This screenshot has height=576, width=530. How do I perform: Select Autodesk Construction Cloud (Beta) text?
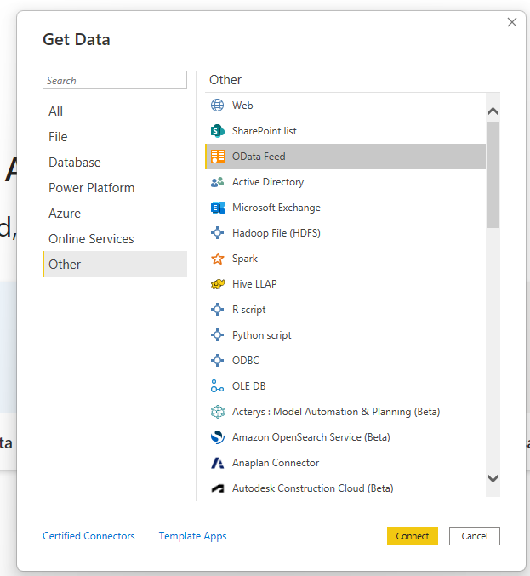pyautogui.click(x=312, y=488)
